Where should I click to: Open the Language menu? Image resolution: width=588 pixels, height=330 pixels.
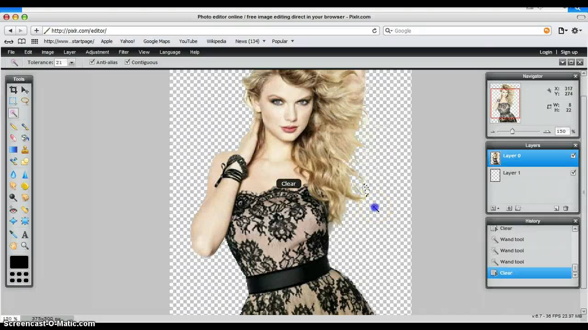coord(170,52)
